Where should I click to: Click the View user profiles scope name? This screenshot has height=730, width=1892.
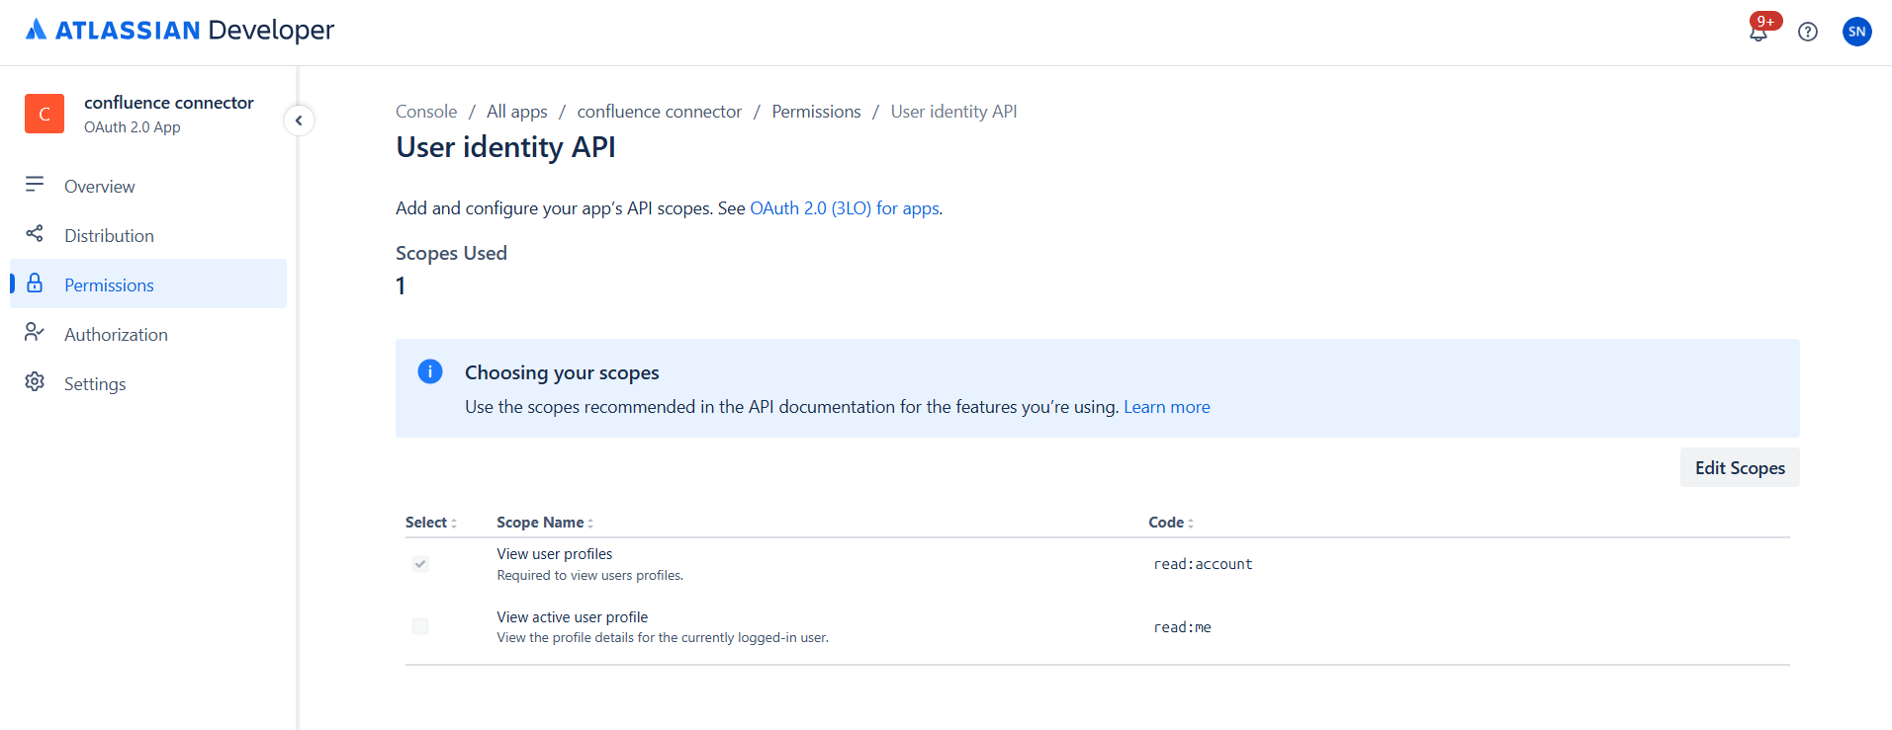[555, 554]
